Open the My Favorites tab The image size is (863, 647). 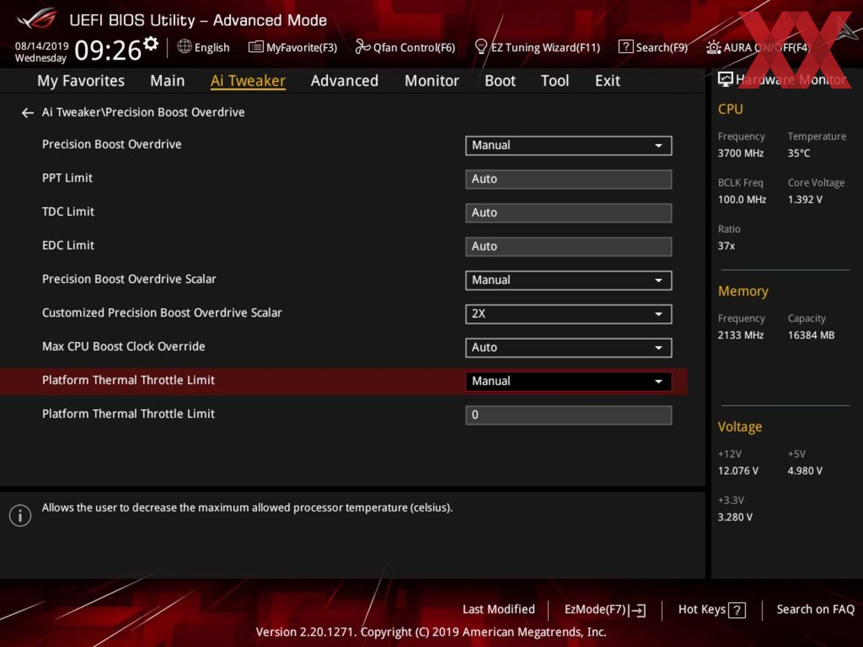coord(81,81)
